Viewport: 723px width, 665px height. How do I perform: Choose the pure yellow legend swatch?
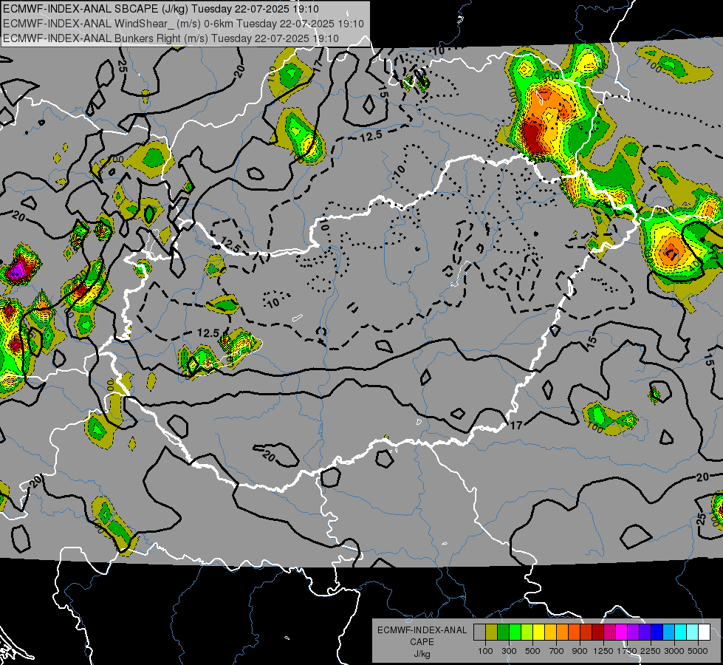click(x=538, y=632)
